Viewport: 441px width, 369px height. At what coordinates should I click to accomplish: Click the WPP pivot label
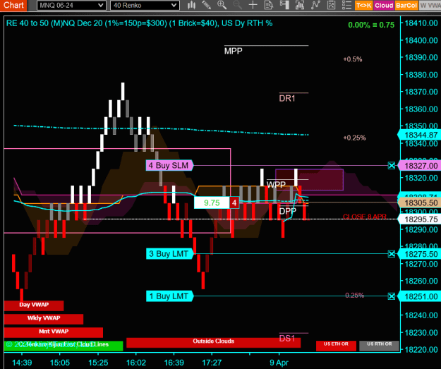(276, 185)
